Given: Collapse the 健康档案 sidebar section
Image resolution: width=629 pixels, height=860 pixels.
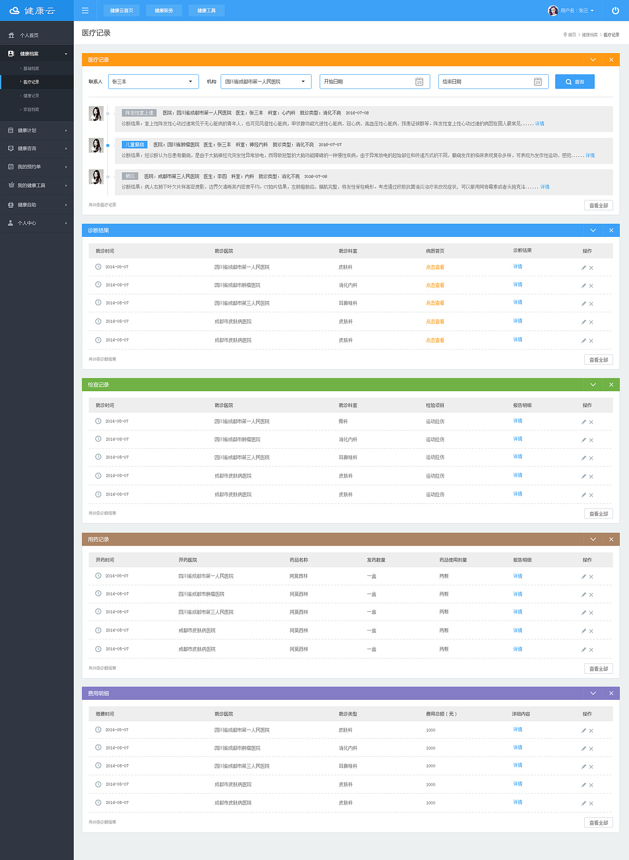Looking at the screenshot, I should pos(37,54).
